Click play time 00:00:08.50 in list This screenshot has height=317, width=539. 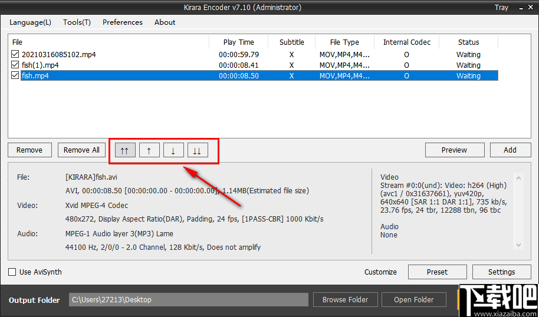[239, 75]
